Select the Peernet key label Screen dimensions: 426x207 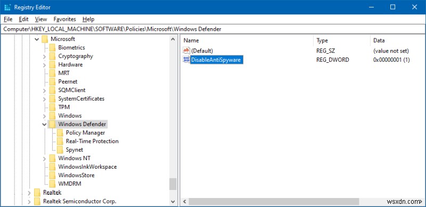[x=68, y=82]
